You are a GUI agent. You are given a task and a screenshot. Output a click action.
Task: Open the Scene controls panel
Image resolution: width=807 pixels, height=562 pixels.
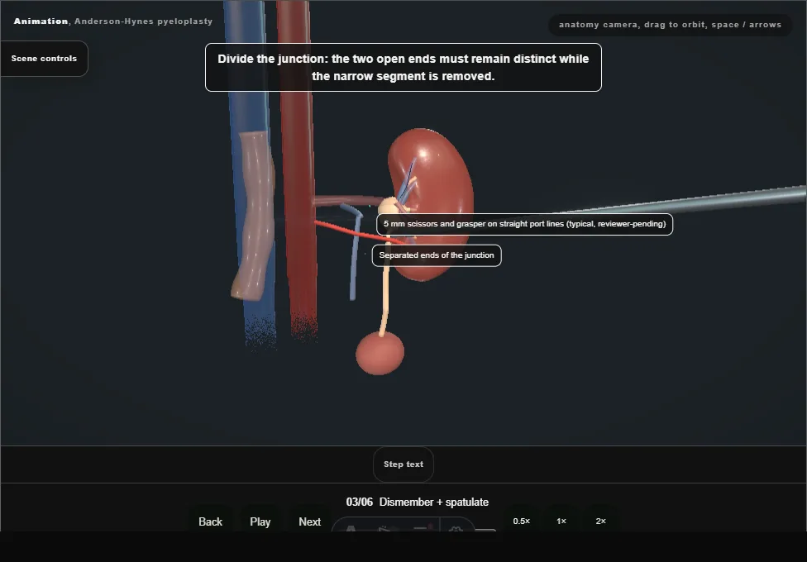point(45,59)
